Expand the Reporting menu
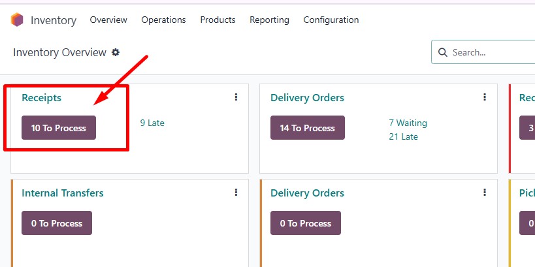 (269, 20)
